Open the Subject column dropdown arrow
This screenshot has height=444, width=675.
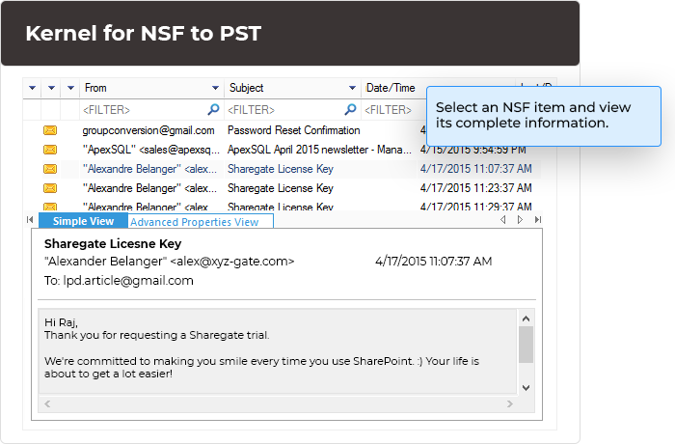[352, 88]
